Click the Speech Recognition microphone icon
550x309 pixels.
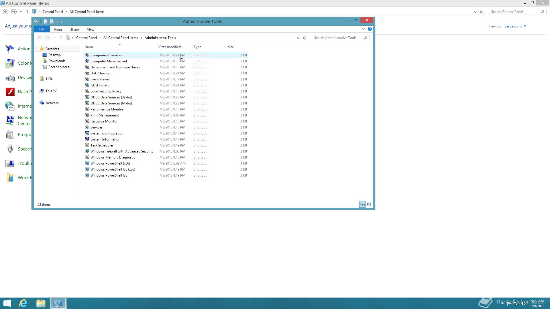10,149
